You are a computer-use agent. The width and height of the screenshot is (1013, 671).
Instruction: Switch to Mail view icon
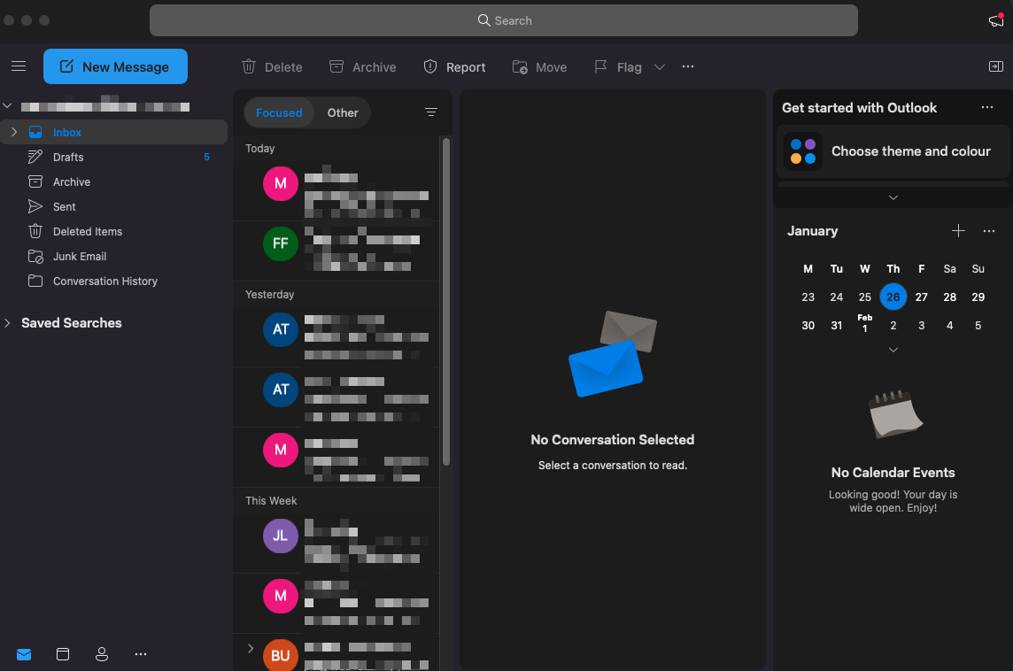[24, 654]
